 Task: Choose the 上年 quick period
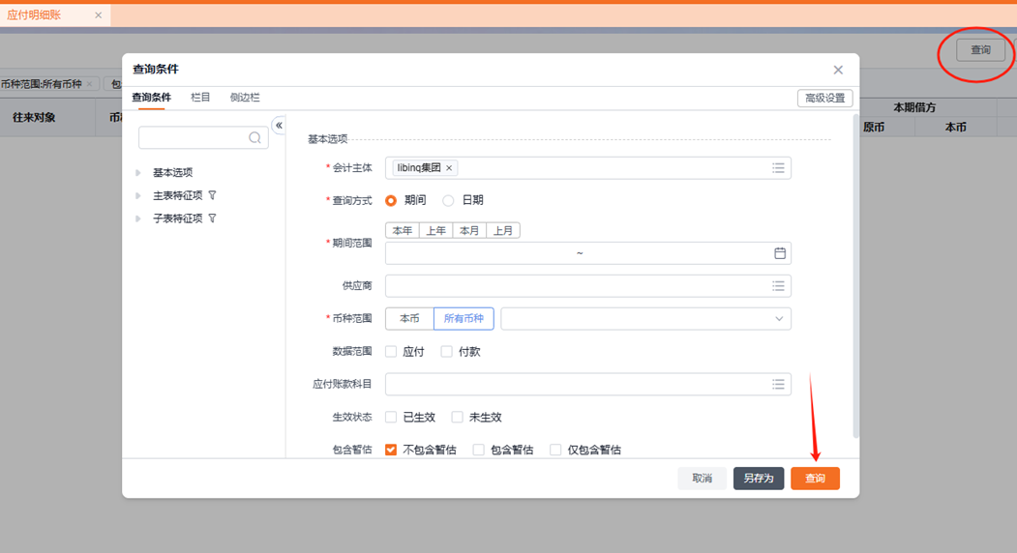pyautogui.click(x=435, y=230)
